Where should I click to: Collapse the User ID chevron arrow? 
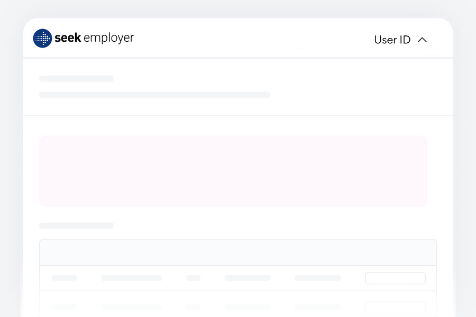[x=422, y=40]
